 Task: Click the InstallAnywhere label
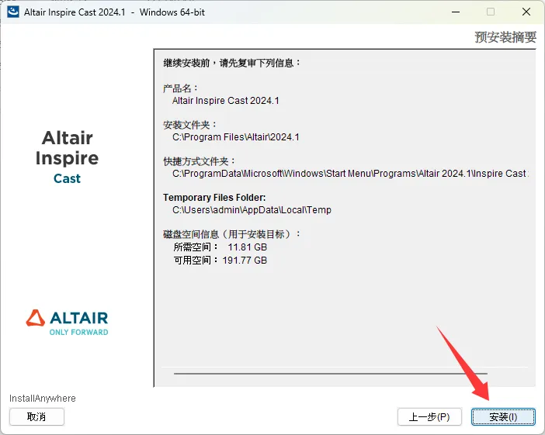tap(43, 399)
